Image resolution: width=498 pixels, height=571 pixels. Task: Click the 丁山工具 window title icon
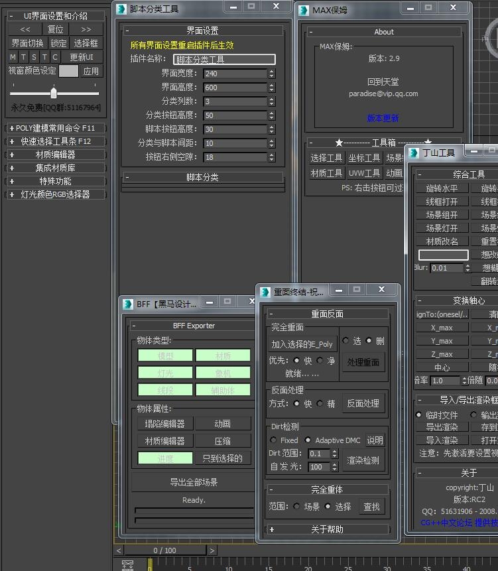[414, 153]
